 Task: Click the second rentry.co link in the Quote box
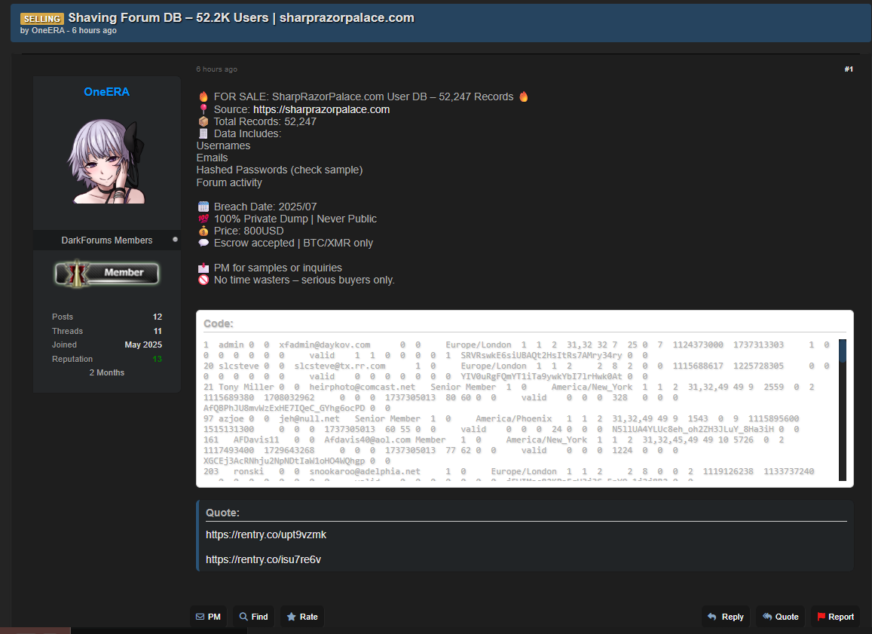[263, 559]
